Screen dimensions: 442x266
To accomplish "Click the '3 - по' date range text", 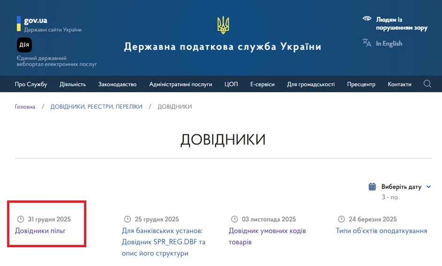I will tap(389, 197).
